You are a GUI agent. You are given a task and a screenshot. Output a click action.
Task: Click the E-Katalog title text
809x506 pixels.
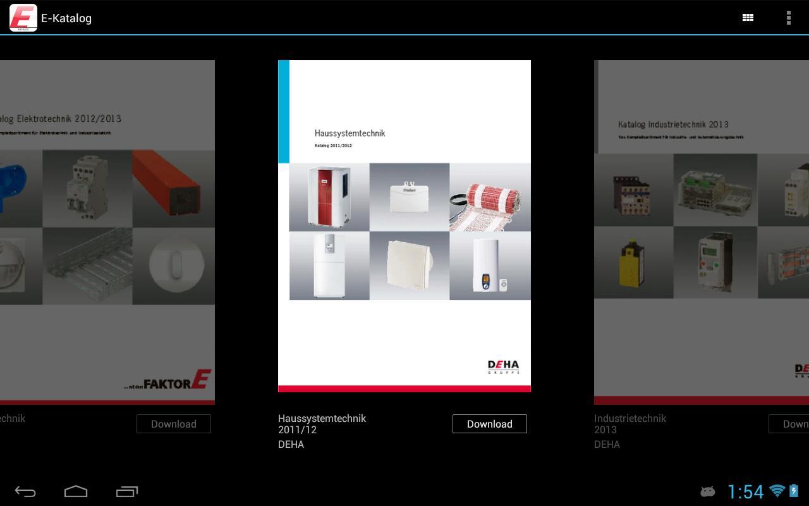pos(66,18)
